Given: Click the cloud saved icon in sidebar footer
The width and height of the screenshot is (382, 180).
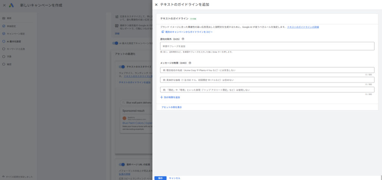Looking at the screenshot, I should pyautogui.click(x=3, y=177).
